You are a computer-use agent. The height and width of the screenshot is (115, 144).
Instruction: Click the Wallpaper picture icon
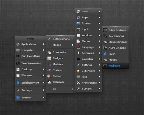point(49,82)
